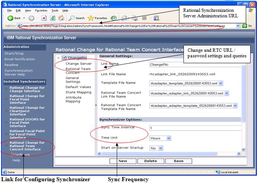The image size is (258, 183).
Task: Select State Mapping tree item
Action: (x=78, y=92)
